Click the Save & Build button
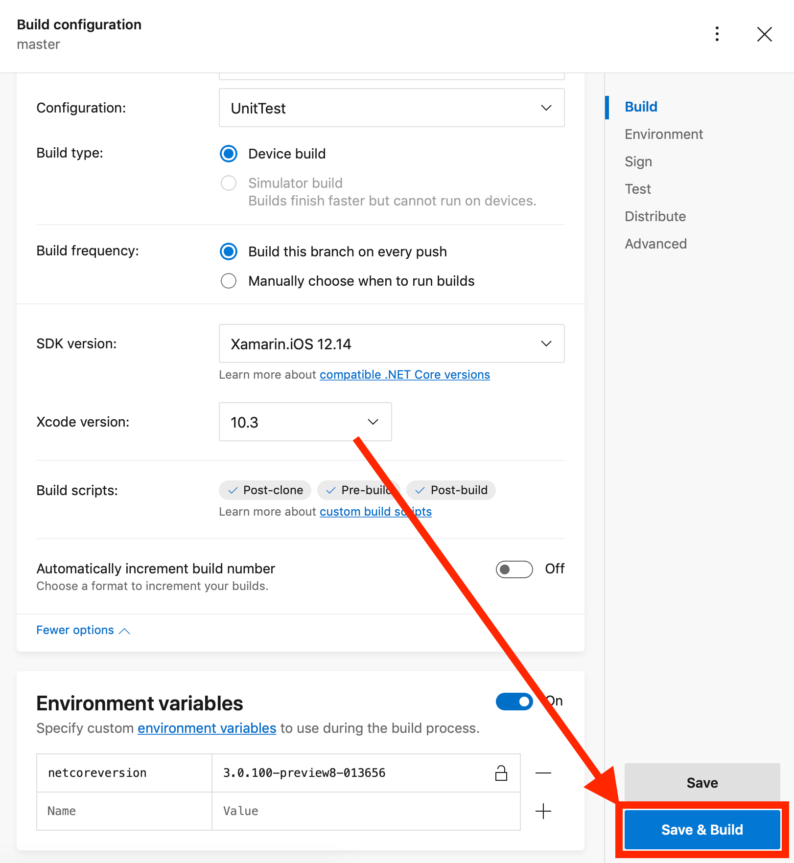Screen dimensions: 794x863 click(702, 829)
